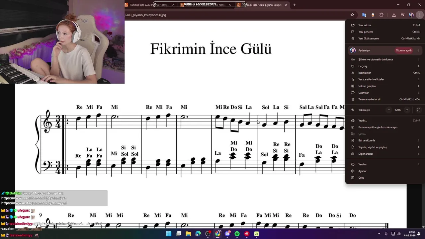Expand 'Yayınla, kaydet ve paylaş' submenu
The height and width of the screenshot is (239, 425).
point(385,147)
